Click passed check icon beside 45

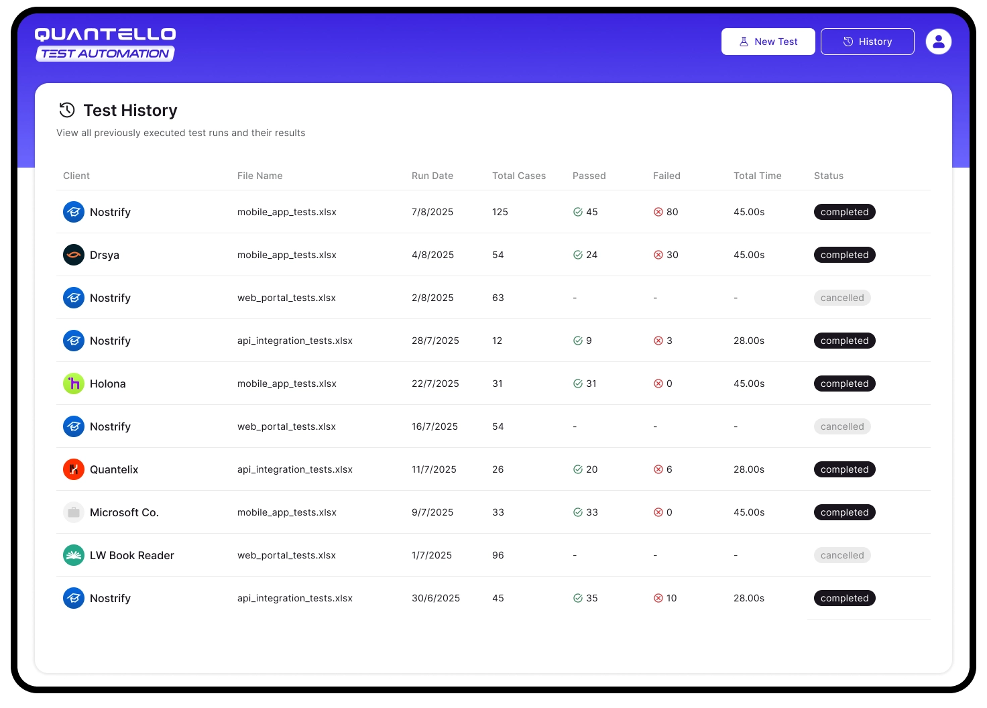[577, 212]
